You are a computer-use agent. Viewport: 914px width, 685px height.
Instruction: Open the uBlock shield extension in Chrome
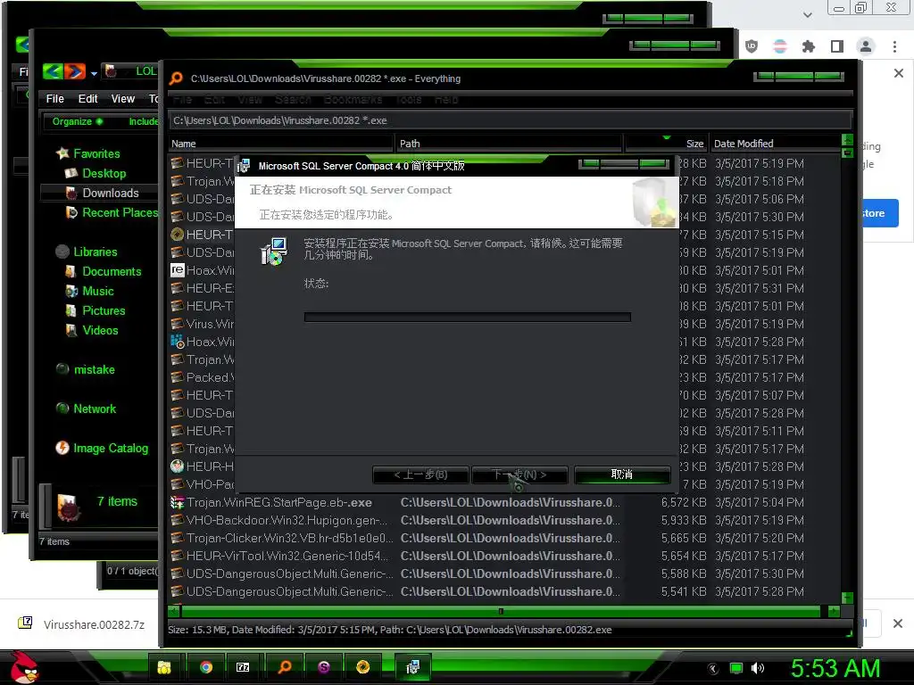pyautogui.click(x=752, y=46)
